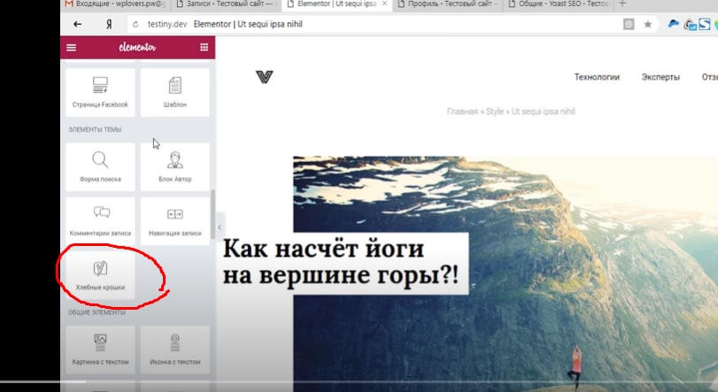Click the Главная breadcrumb link
The width and height of the screenshot is (718, 392).
pos(462,111)
